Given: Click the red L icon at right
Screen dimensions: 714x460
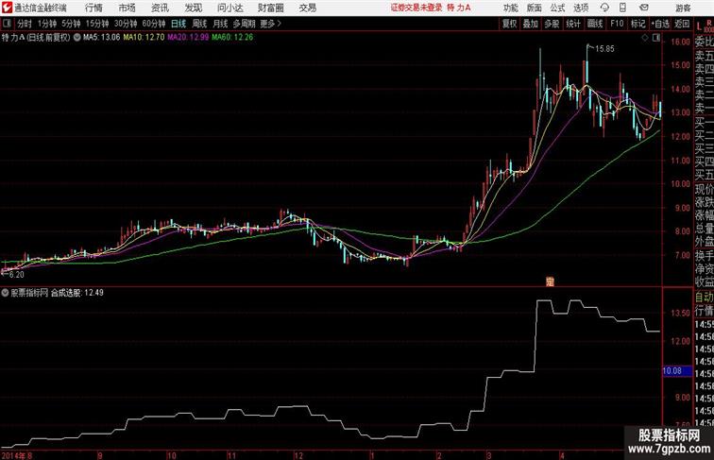Looking at the screenshot, I should (699, 26).
